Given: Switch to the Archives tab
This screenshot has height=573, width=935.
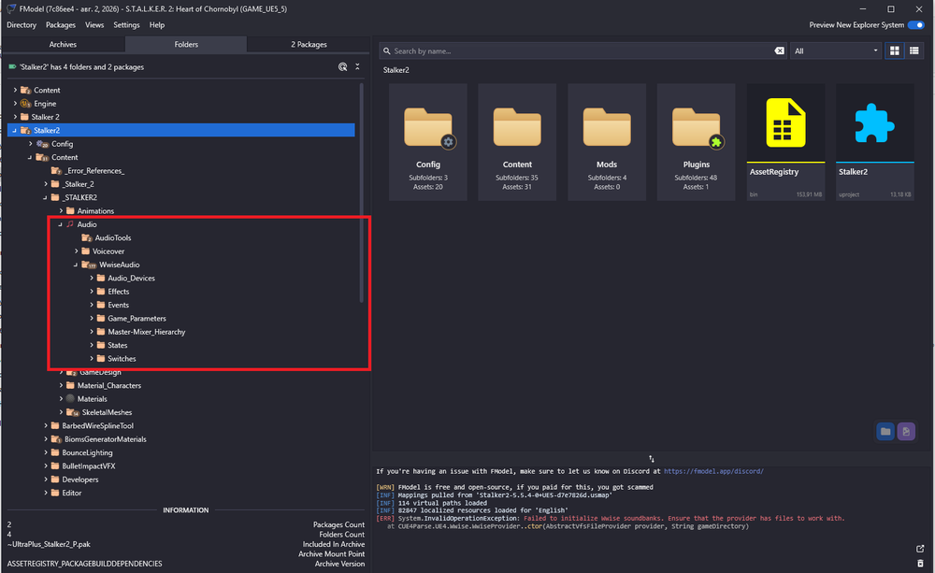Looking at the screenshot, I should [63, 44].
